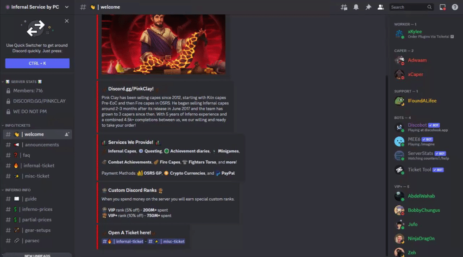Open the gear-setups channel
Image resolution: width=463 pixels, height=257 pixels.
(37, 230)
